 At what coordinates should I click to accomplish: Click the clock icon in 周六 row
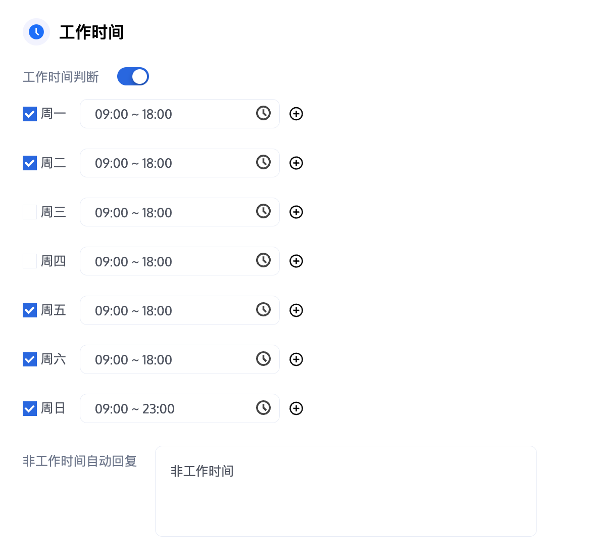263,359
